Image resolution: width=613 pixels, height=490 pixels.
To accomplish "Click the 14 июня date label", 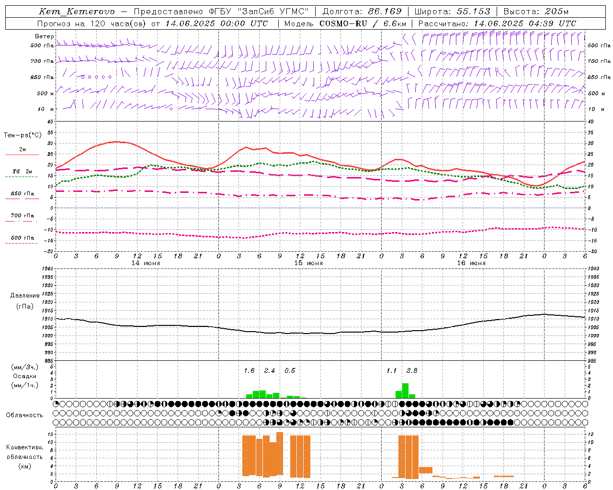I will (x=146, y=263).
